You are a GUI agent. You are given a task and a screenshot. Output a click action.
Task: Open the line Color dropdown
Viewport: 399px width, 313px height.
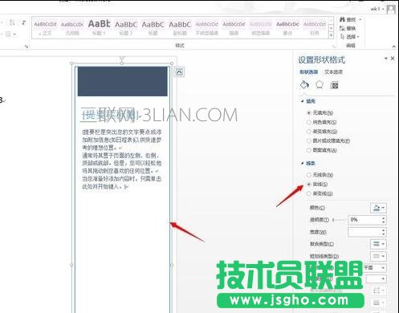(x=378, y=208)
